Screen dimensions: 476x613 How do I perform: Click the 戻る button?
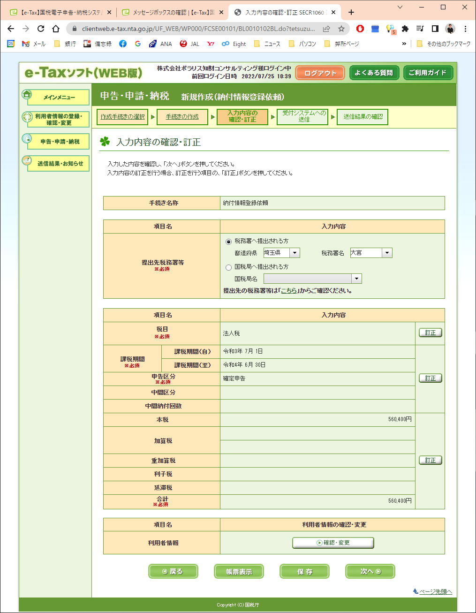pos(173,571)
